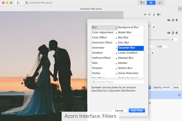Click the fx icon on the selected layer
The height and width of the screenshot is (121, 182).
tap(179, 95)
